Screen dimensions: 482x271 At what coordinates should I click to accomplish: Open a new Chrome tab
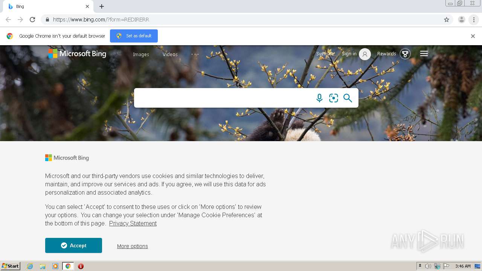click(102, 6)
